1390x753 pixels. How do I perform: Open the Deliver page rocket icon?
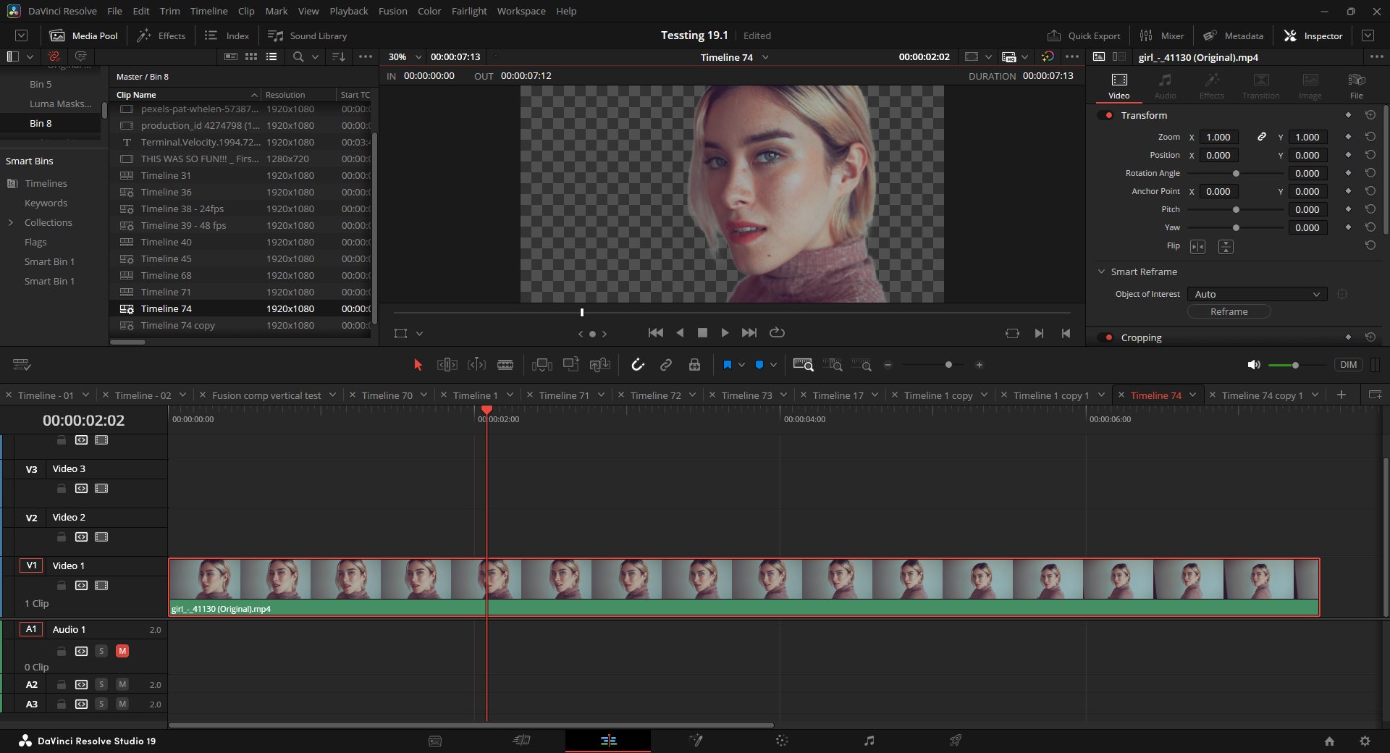(x=956, y=741)
